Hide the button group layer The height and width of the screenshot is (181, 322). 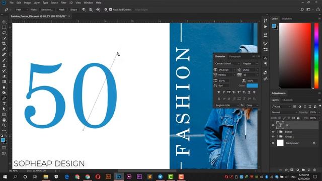[x=273, y=132]
